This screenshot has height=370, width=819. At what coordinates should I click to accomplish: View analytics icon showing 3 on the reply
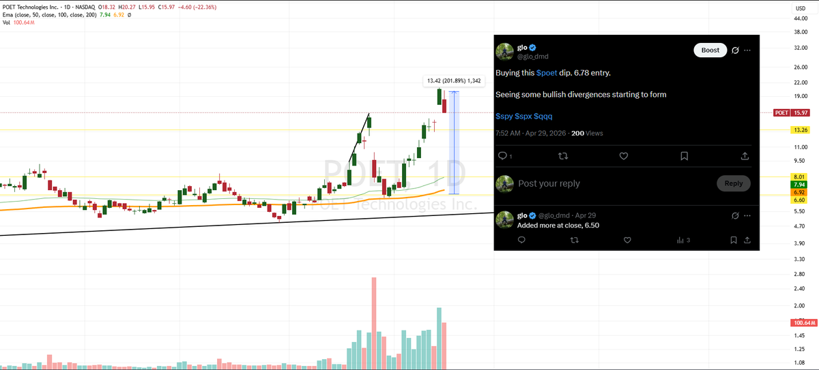[x=680, y=240]
